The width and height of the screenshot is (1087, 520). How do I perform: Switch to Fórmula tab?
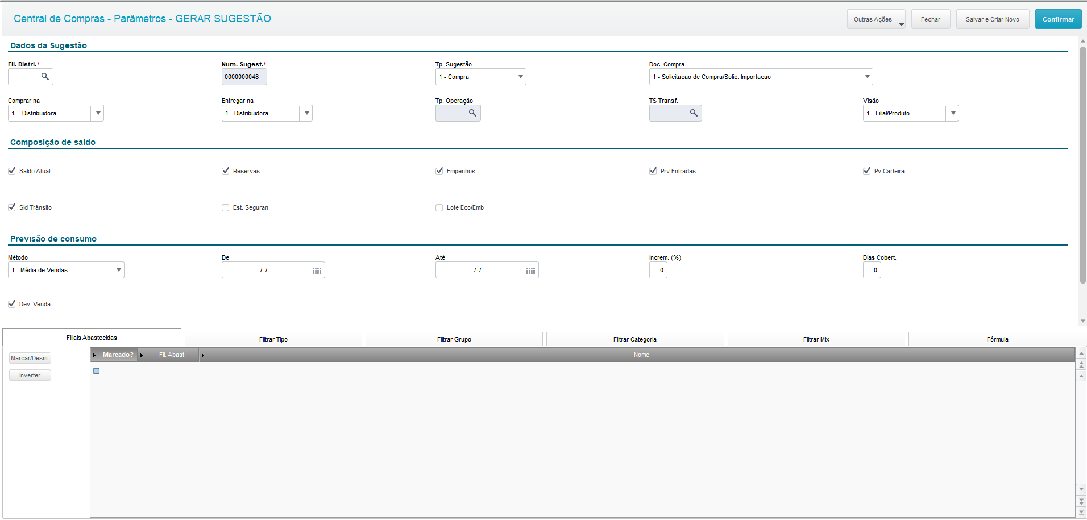pyautogui.click(x=998, y=339)
